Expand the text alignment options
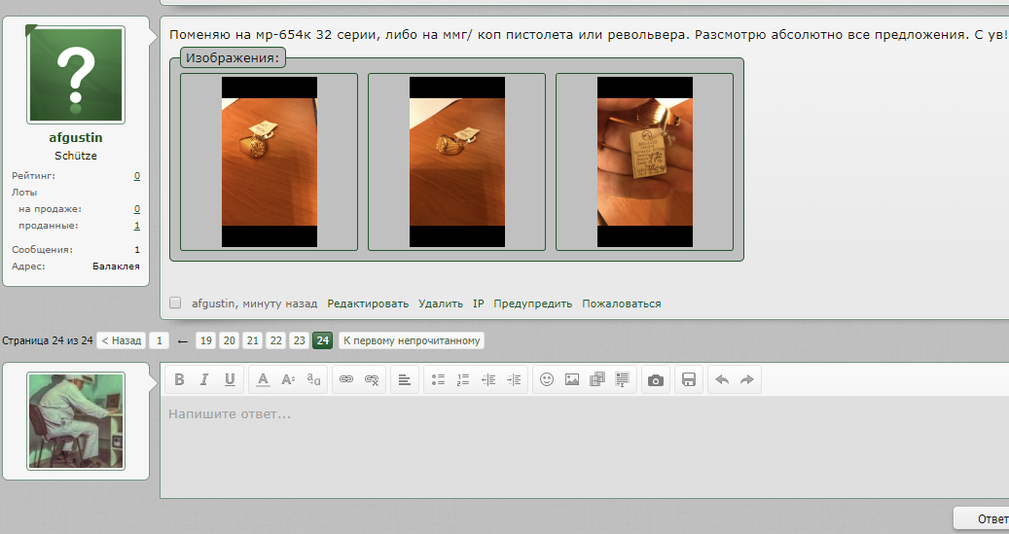1009x534 pixels. (405, 379)
